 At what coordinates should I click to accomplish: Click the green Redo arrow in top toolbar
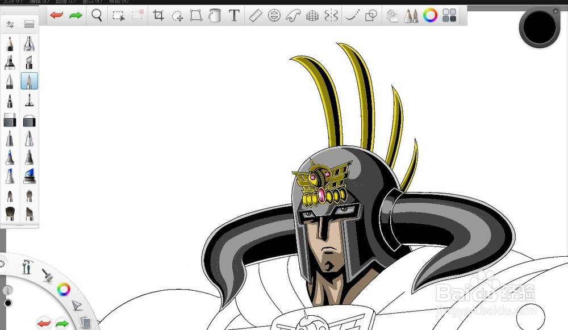tap(76, 15)
